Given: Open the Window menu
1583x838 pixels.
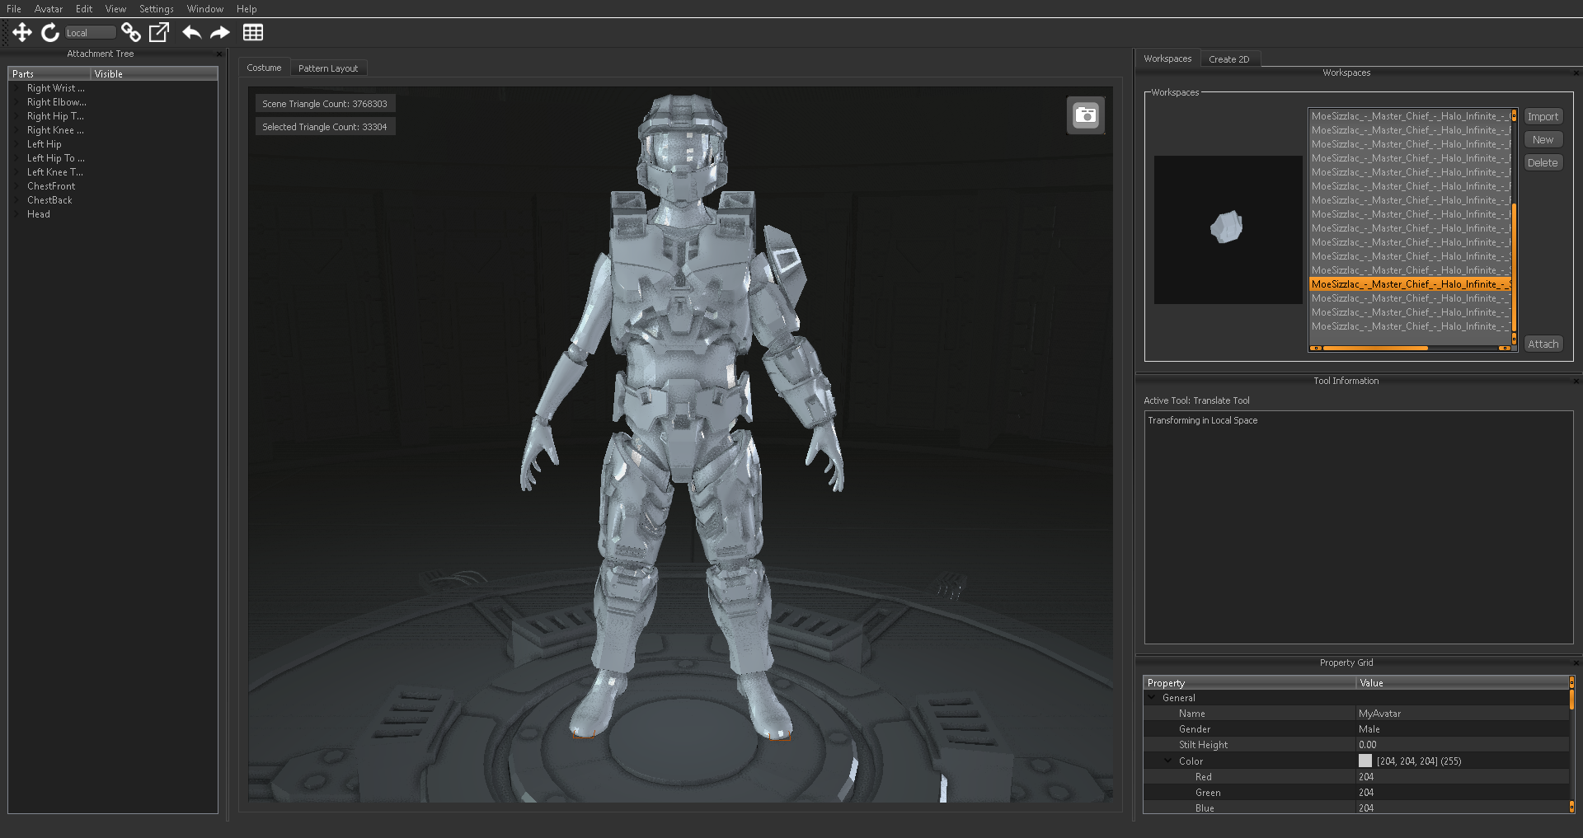Looking at the screenshot, I should (x=205, y=8).
